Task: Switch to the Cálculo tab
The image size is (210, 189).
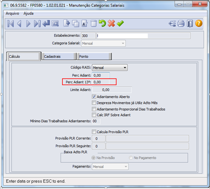Action: 24,56
